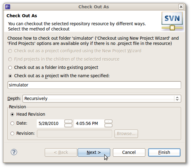Viewport: 191px width, 168px height.
Task: Click the SVN logo banner image
Action: coord(172,21)
